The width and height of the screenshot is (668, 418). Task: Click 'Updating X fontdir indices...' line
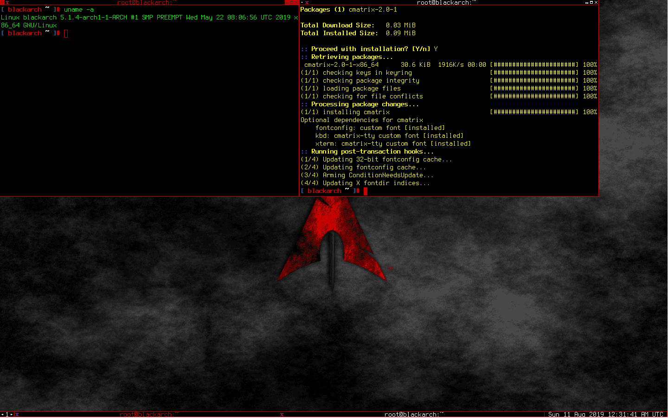(x=365, y=183)
